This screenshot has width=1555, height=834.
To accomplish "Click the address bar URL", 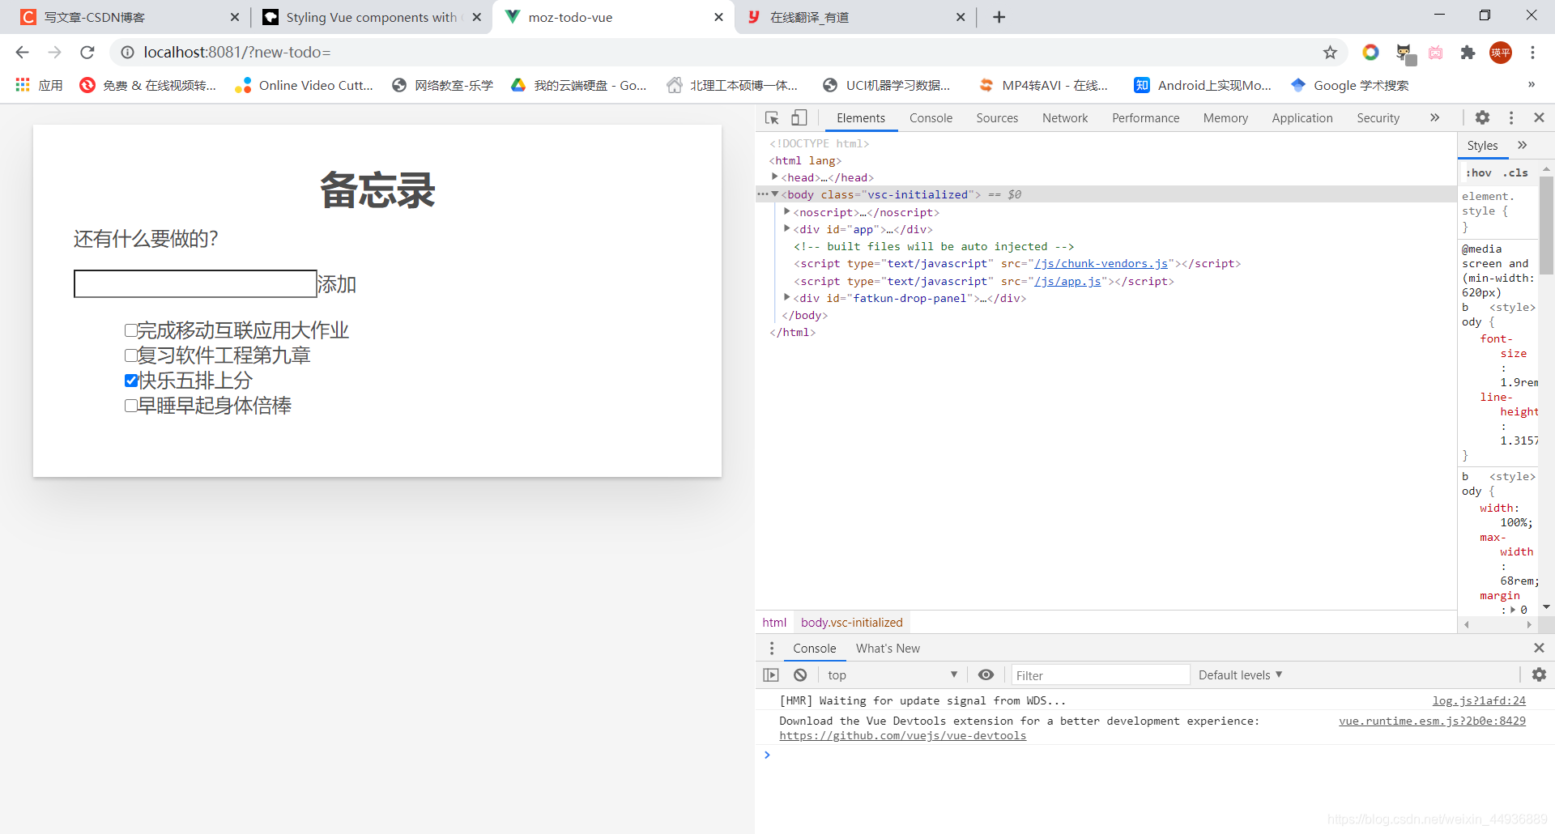I will pos(236,53).
